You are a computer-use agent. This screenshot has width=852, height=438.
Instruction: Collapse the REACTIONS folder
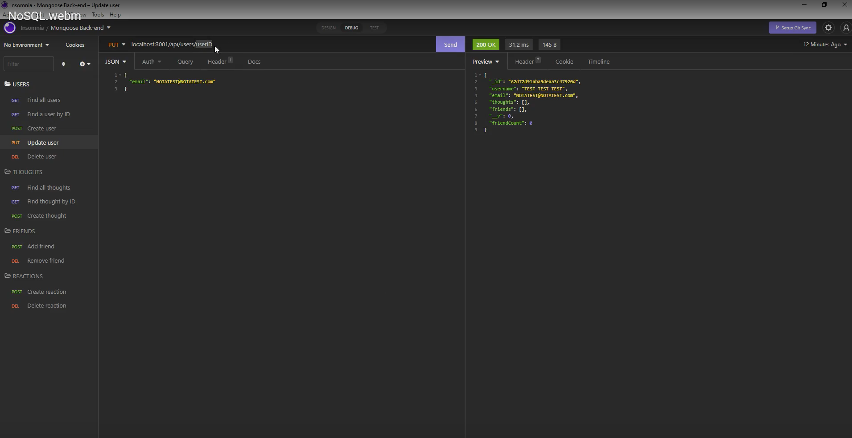[x=24, y=276]
